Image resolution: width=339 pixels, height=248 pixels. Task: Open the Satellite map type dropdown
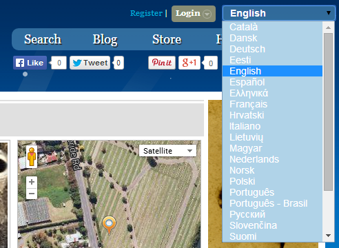pos(167,151)
